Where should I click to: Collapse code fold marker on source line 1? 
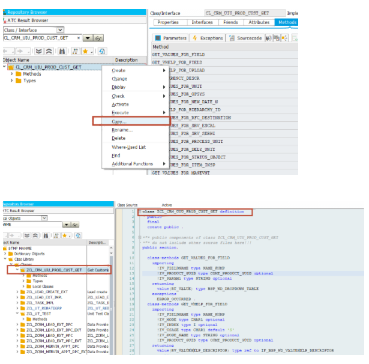point(140,211)
